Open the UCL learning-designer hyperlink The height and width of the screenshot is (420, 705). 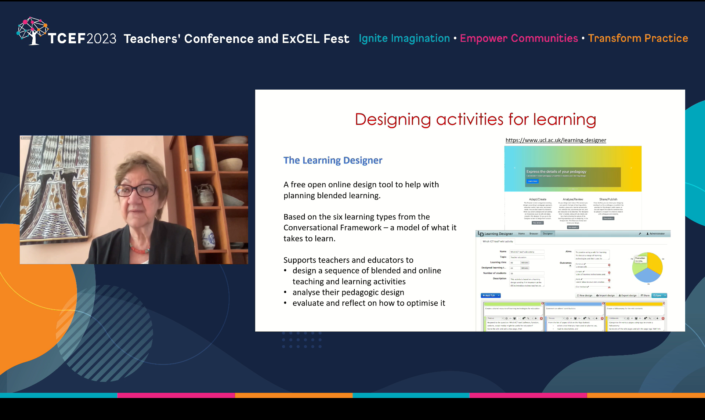556,140
